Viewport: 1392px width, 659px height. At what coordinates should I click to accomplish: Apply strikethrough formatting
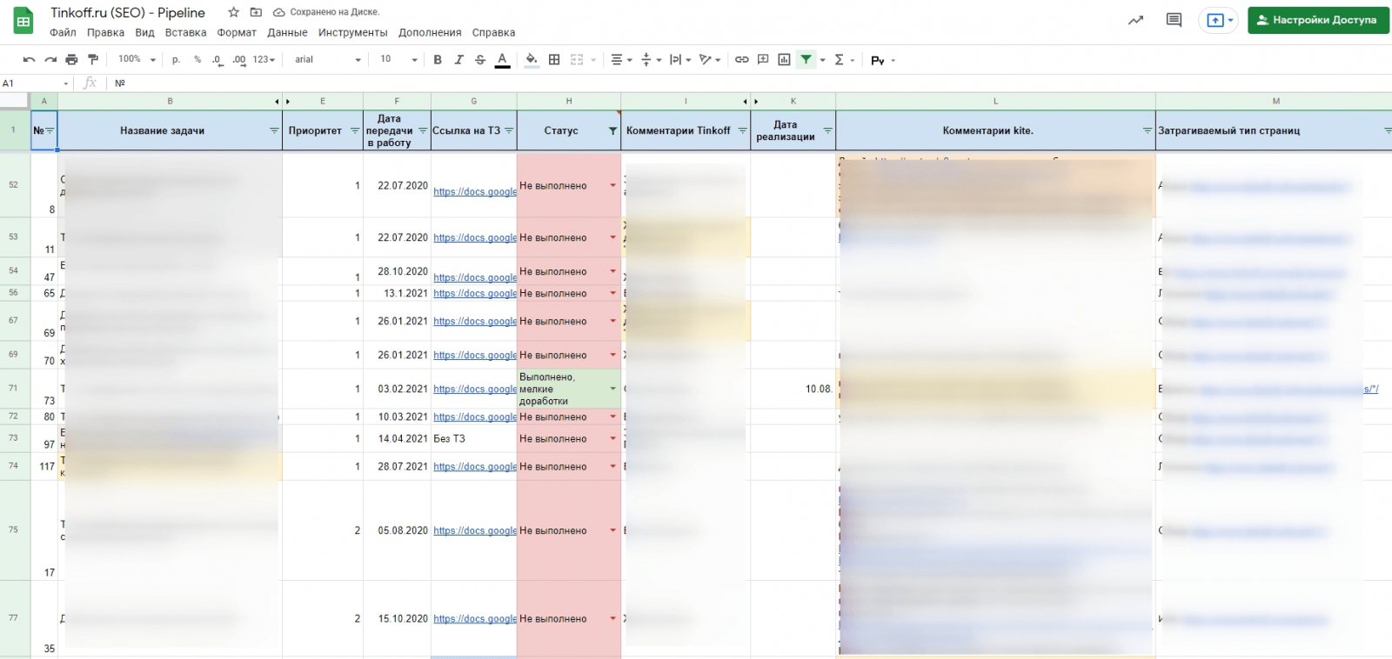(480, 60)
